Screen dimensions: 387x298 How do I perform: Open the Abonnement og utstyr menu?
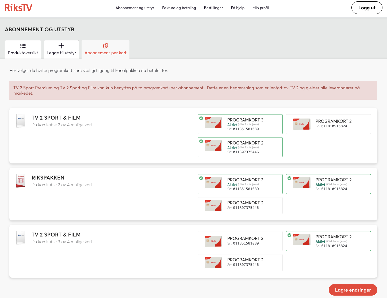(x=135, y=8)
